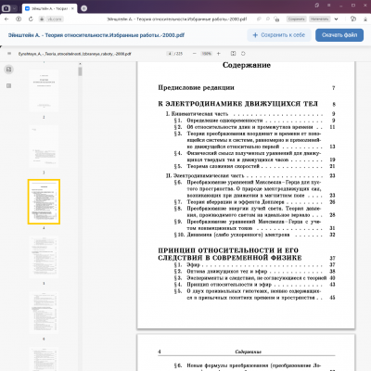371x371 pixels.
Task: Expand the chevron next to address bar buttons
Action: [x=336, y=19]
